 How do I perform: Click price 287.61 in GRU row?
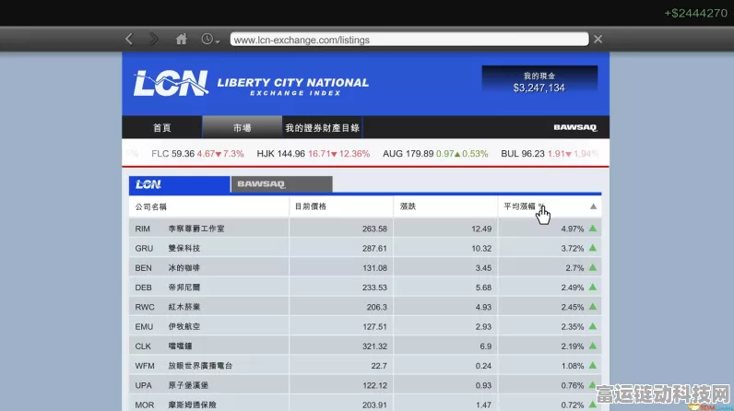374,249
